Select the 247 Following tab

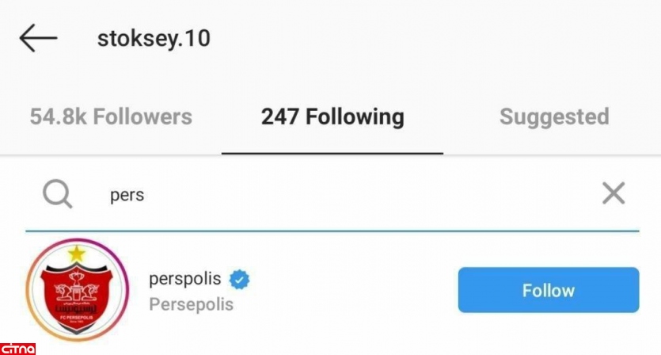[332, 117]
